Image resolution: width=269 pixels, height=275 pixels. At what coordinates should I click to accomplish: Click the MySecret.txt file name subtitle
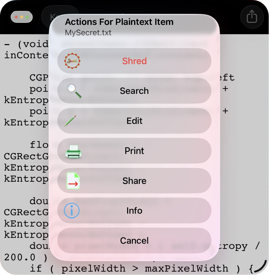[x=88, y=32]
